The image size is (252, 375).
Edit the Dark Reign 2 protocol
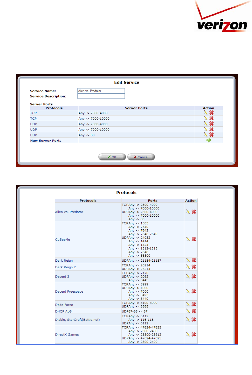pyautogui.click(x=188, y=267)
